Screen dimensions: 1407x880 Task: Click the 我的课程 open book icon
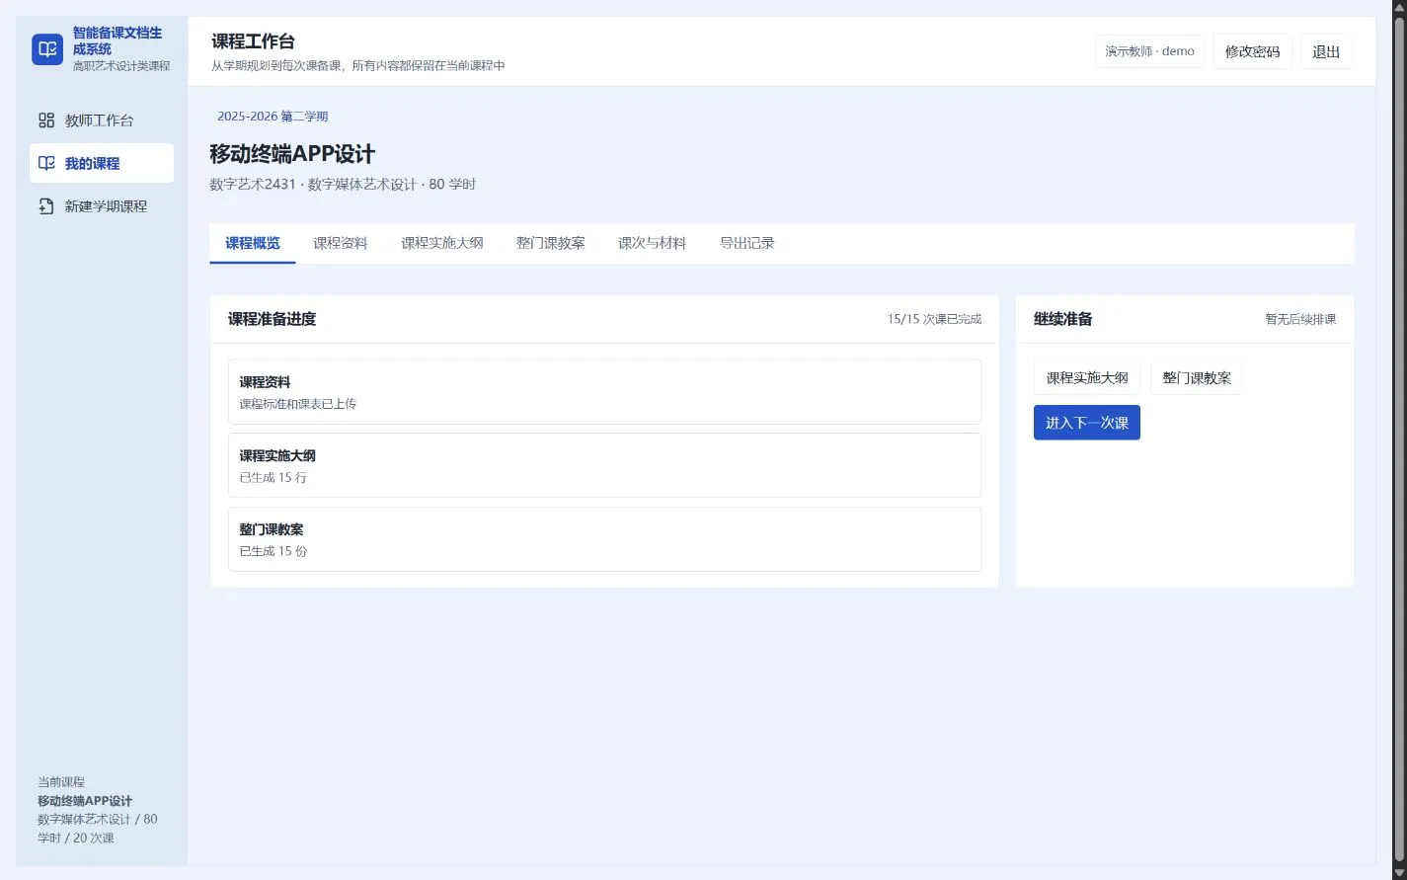pos(46,164)
